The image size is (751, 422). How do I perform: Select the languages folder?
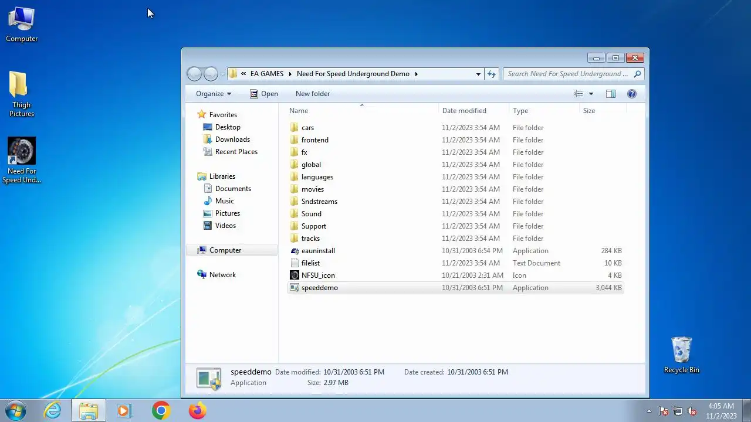point(317,177)
